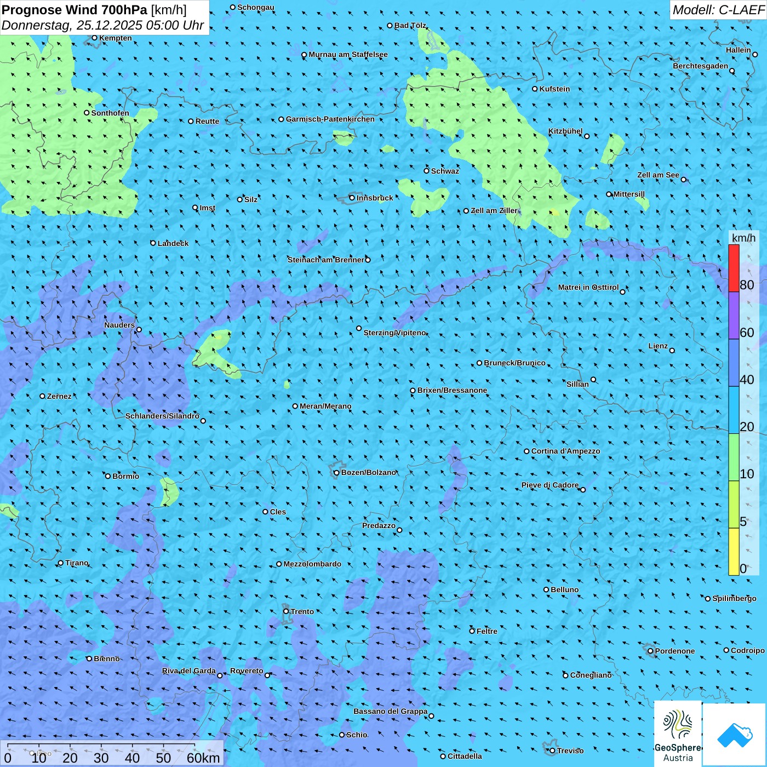This screenshot has height=767, width=767.
Task: Click the 'Codroipo' label
Action: click(748, 650)
